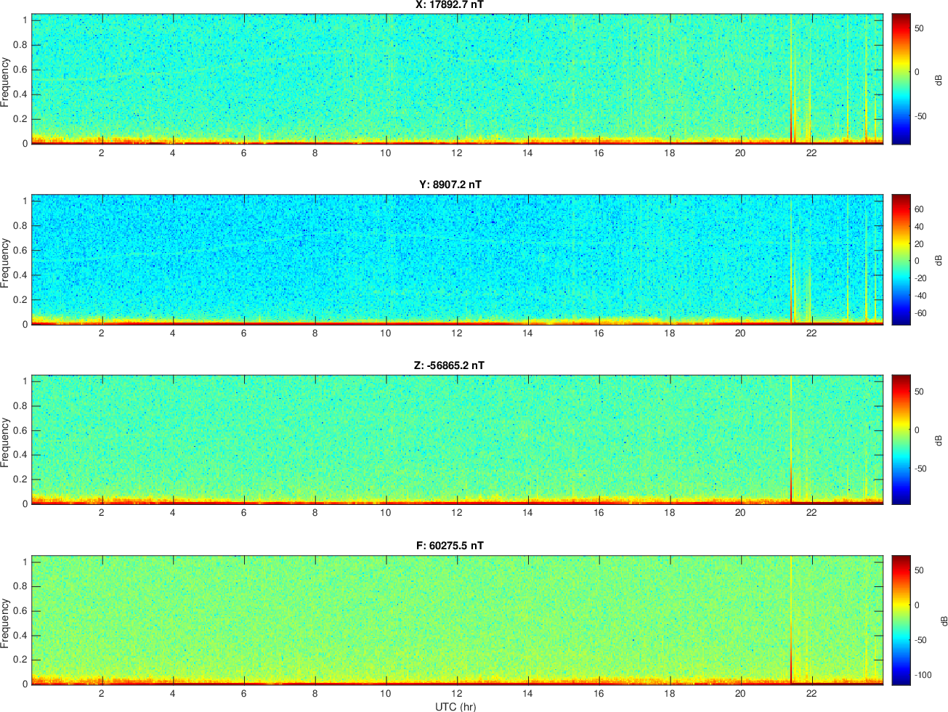Click the X component colorbar
The width and height of the screenshot is (948, 712).
tap(901, 78)
